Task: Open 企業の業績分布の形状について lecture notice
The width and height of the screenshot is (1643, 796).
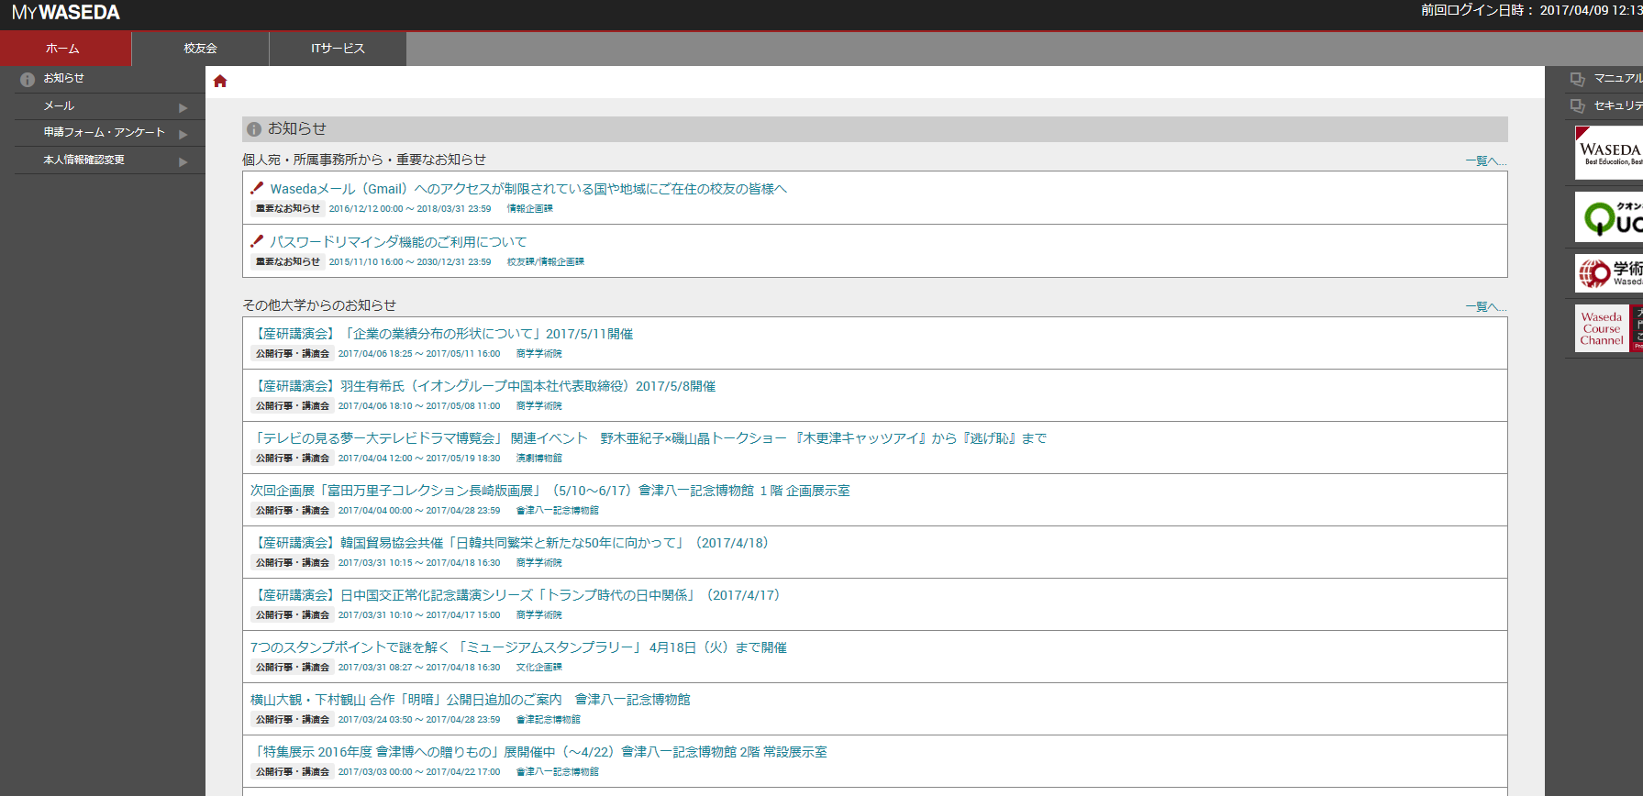Action: (442, 334)
